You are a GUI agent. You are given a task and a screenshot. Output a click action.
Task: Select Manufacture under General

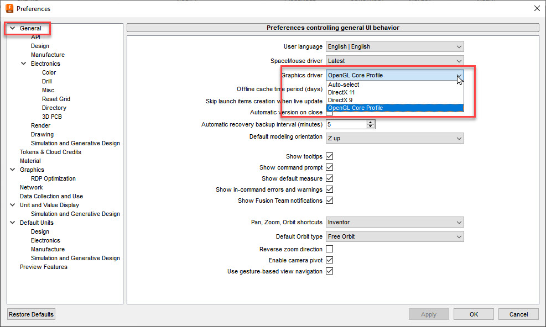coord(48,55)
